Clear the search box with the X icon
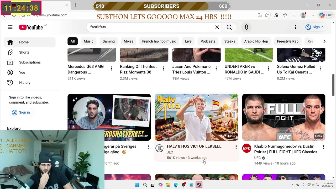Viewport: 336px width, 189px height. (217, 27)
